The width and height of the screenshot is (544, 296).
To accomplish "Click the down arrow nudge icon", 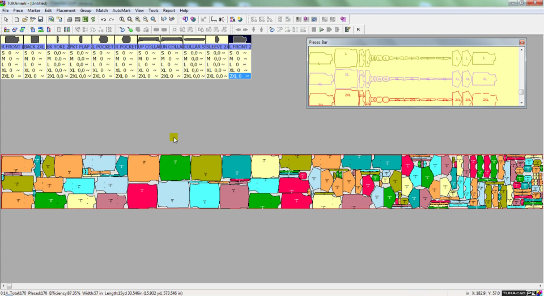I will [254, 29].
